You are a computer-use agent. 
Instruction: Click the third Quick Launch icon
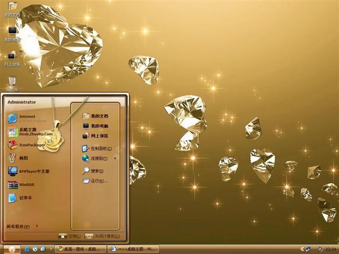43,249
